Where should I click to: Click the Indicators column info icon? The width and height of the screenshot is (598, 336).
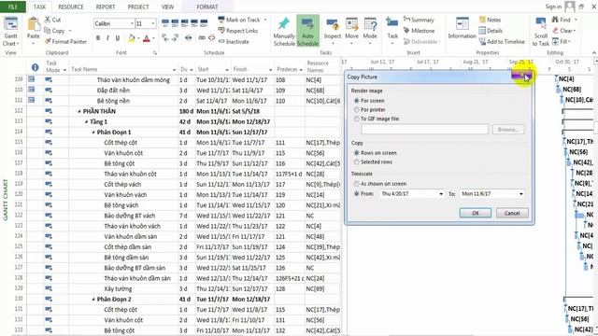pyautogui.click(x=35, y=67)
